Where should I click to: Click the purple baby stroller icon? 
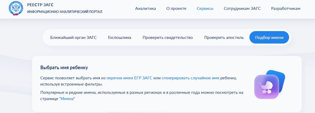[266, 87]
